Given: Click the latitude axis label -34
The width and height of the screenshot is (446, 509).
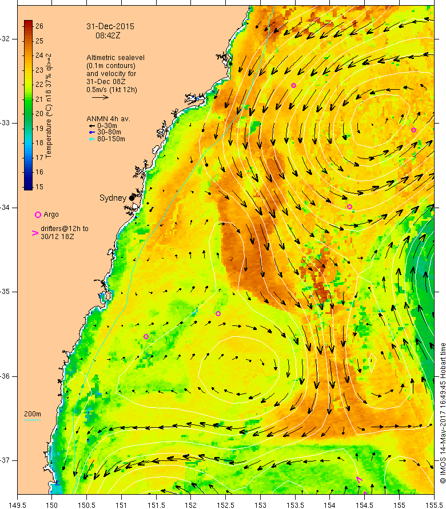Looking at the screenshot, I should coord(5,208).
